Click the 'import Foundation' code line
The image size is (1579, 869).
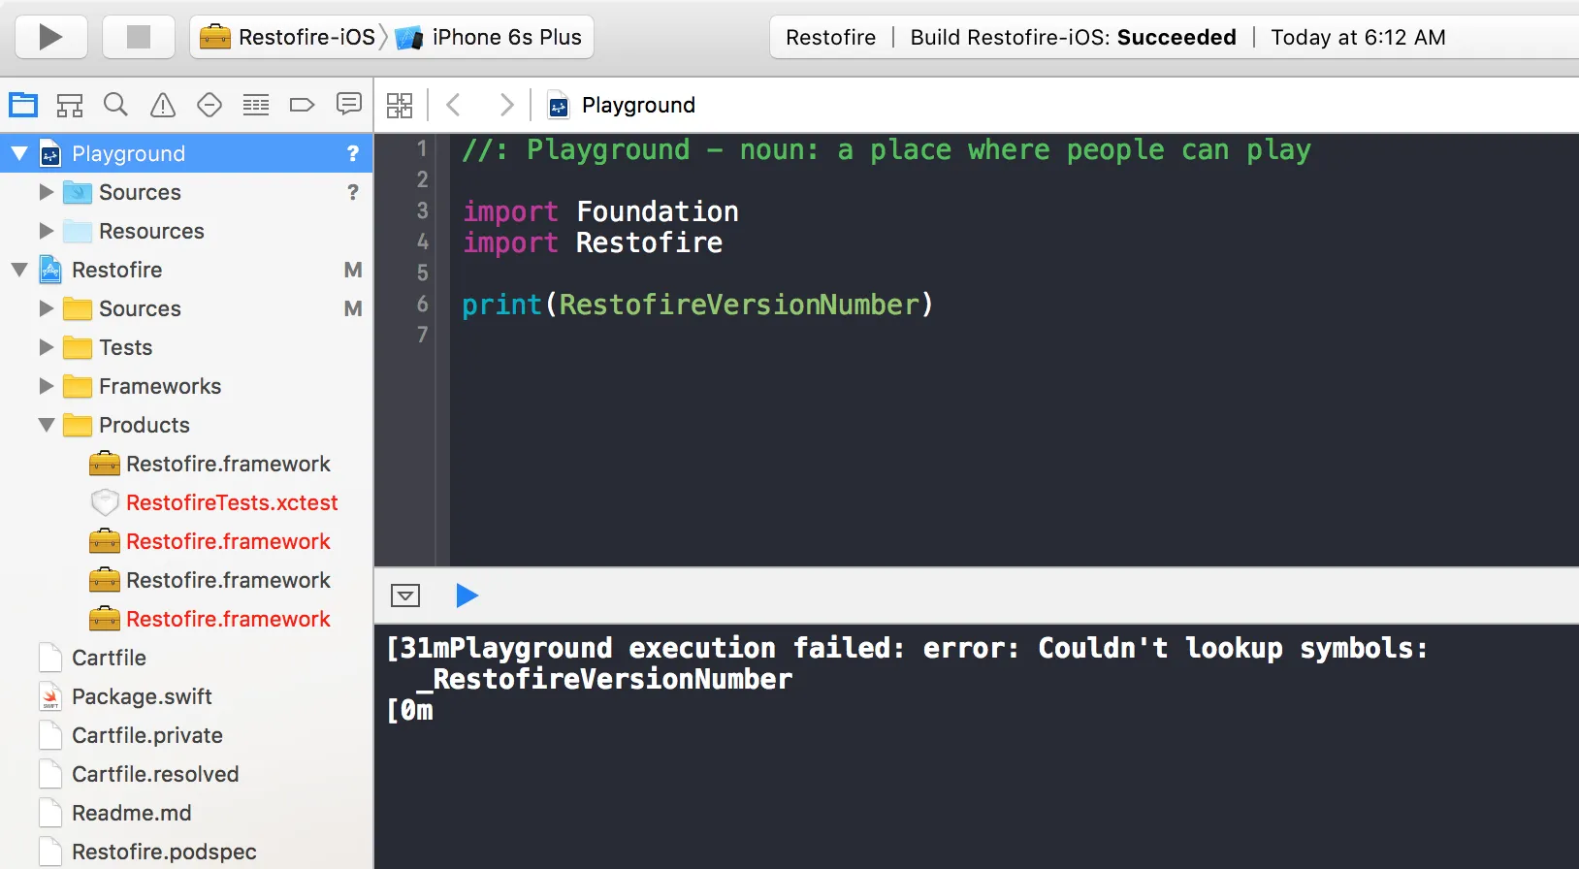[600, 211]
